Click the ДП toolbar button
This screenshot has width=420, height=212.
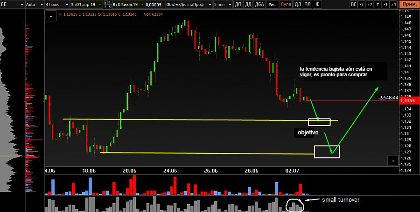238,4
